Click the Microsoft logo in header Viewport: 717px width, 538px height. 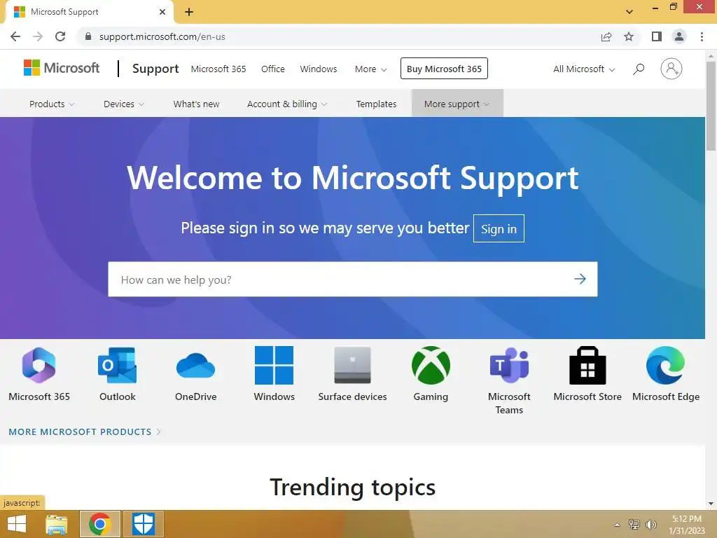click(62, 68)
